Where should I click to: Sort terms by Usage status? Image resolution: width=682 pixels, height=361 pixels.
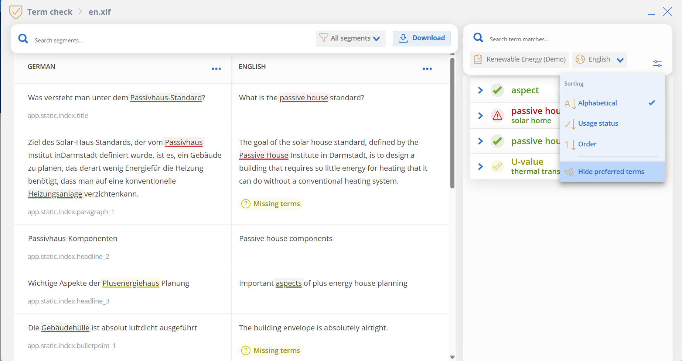(612, 124)
